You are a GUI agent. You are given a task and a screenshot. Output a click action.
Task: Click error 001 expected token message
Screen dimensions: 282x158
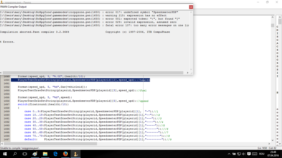[90, 19]
